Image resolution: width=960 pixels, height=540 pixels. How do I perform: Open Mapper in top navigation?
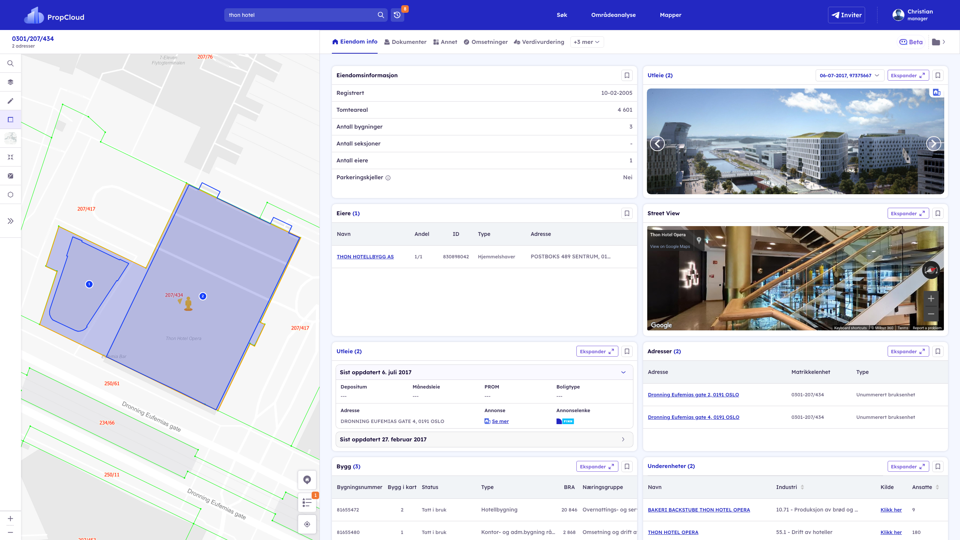[670, 15]
